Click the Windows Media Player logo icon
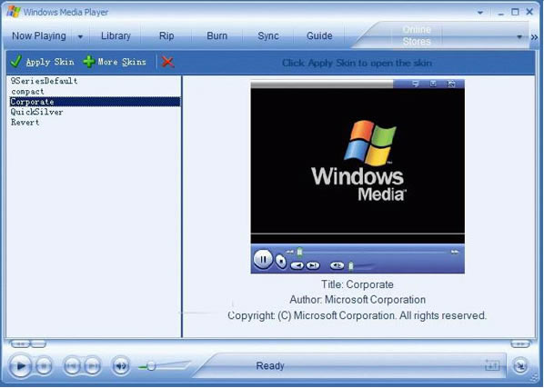The image size is (544, 388). tap(13, 12)
